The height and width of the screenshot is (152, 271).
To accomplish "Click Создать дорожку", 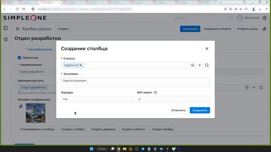I will (x=103, y=129).
